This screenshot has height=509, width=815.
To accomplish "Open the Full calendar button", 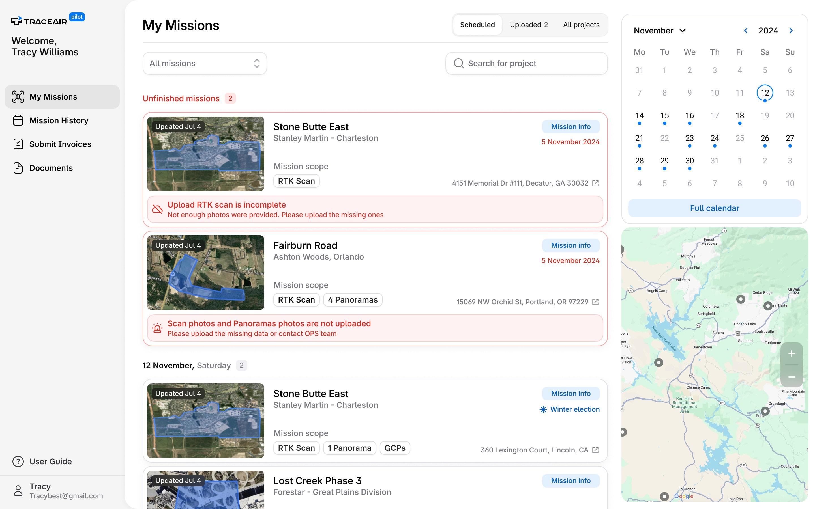I will [x=714, y=208].
